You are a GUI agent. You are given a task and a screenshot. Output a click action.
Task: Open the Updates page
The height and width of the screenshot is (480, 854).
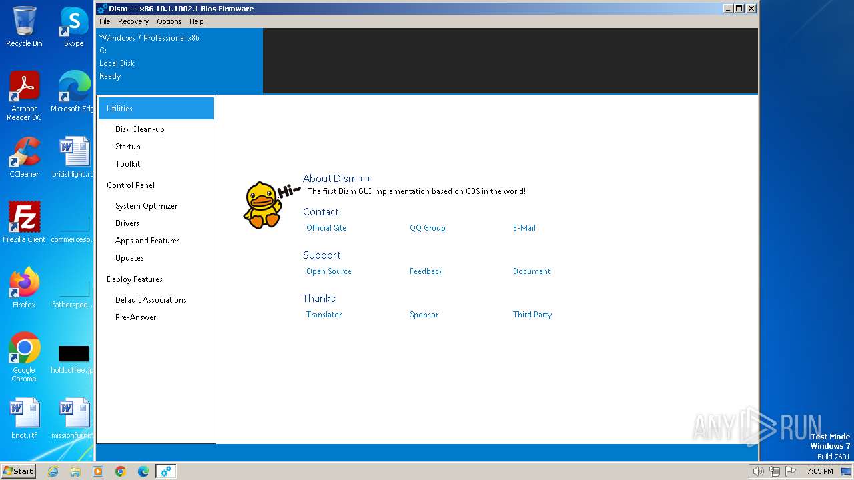[x=129, y=258]
